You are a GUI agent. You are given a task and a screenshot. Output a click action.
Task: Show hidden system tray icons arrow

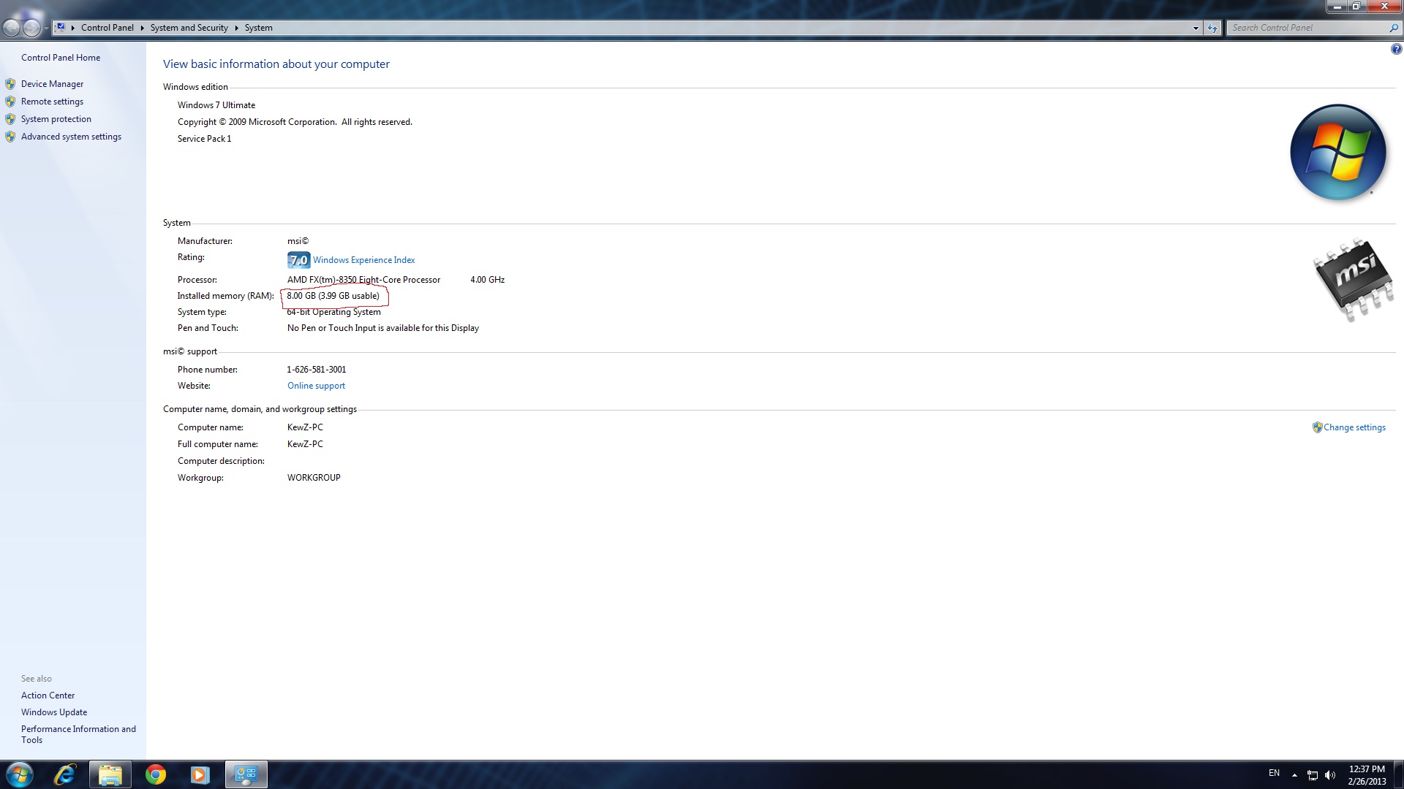coord(1294,775)
